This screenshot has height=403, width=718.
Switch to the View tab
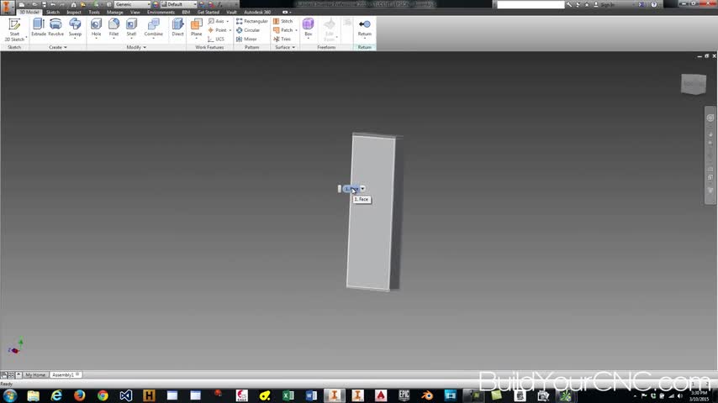tap(135, 13)
